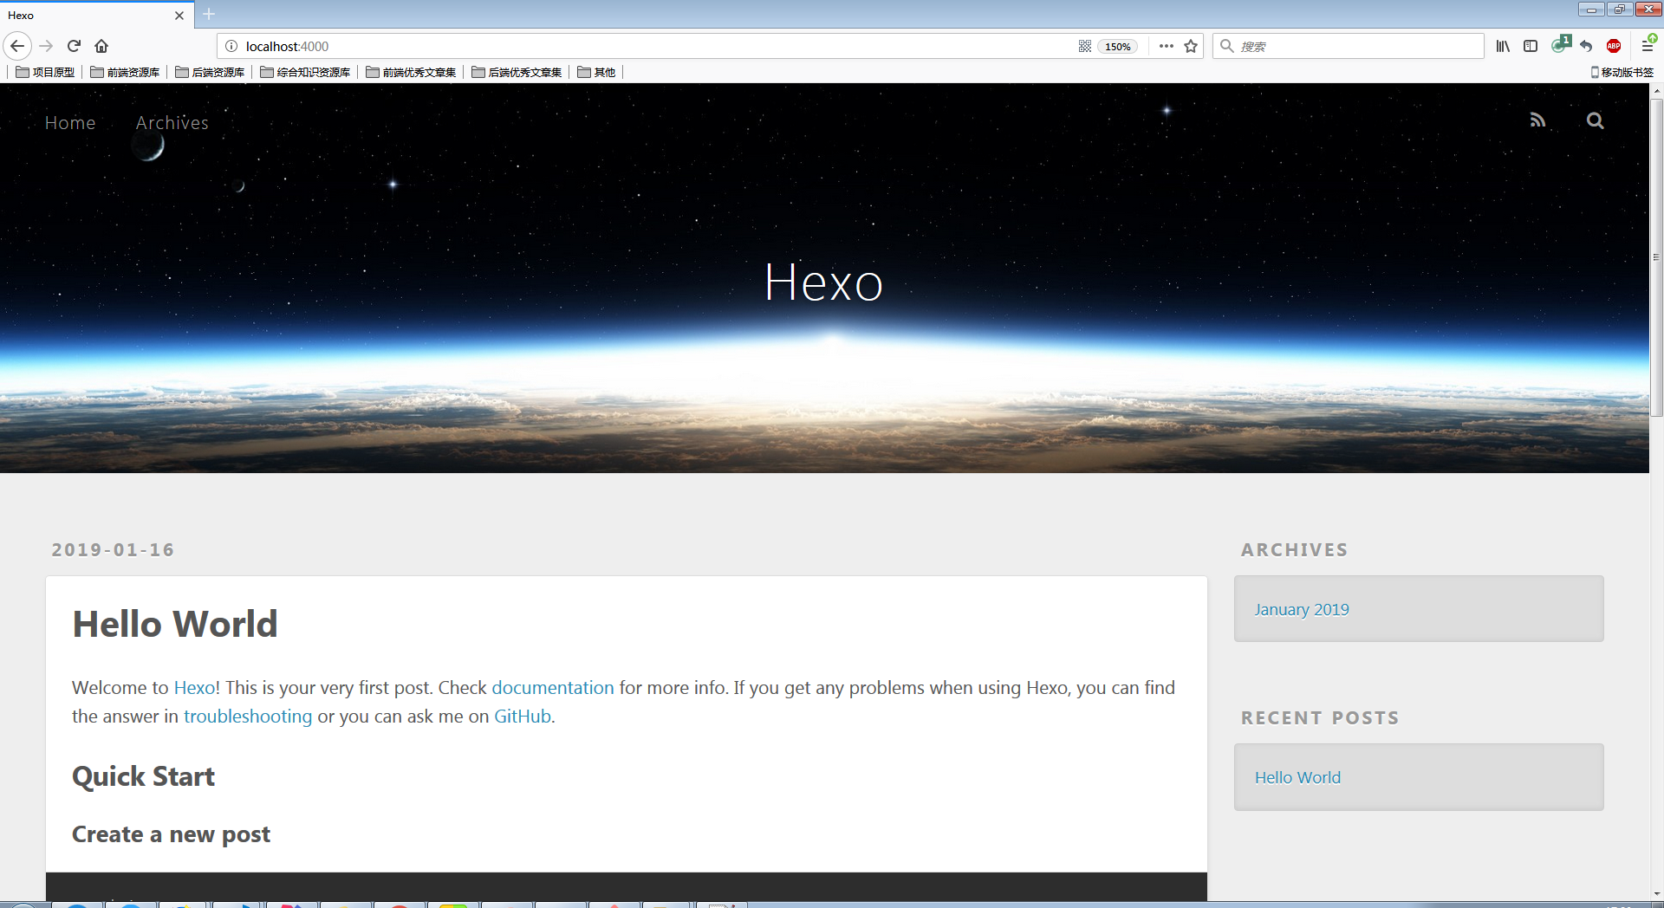Click the Quick Start heading

tap(143, 776)
